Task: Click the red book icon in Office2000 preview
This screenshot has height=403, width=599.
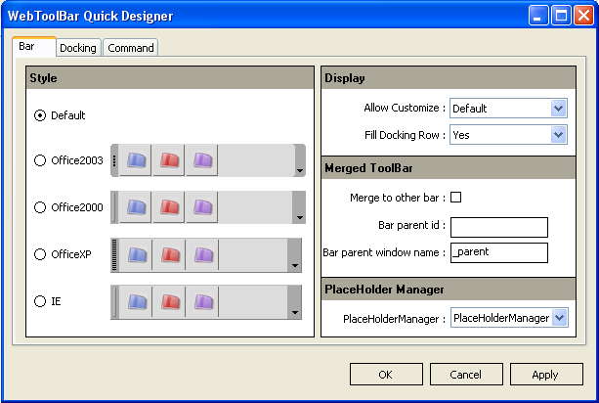Action: (x=169, y=207)
